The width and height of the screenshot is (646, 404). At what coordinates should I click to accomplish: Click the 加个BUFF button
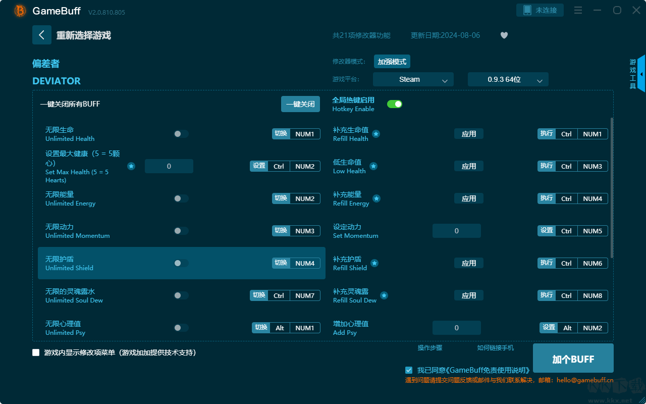[573, 359]
